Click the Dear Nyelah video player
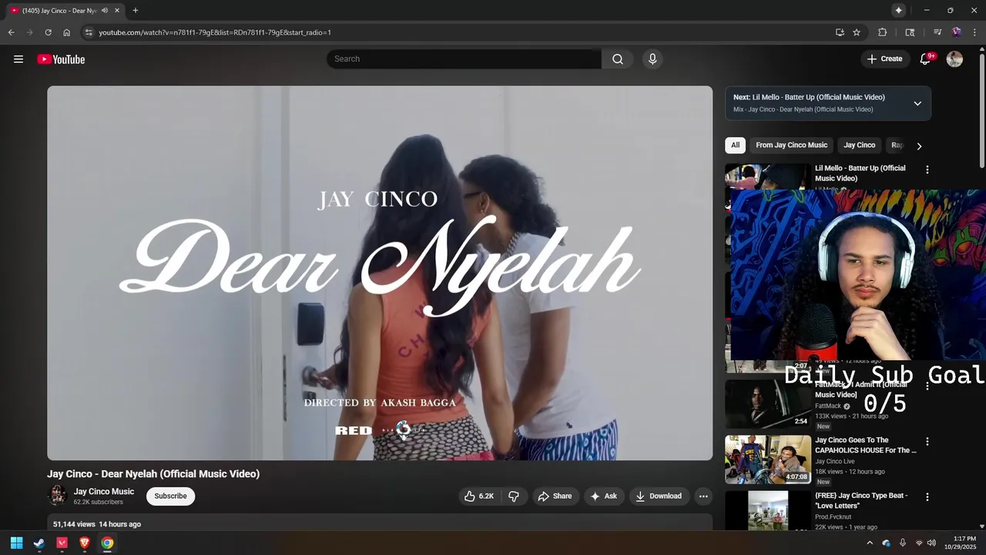Viewport: 986px width, 555px height. coord(380,273)
